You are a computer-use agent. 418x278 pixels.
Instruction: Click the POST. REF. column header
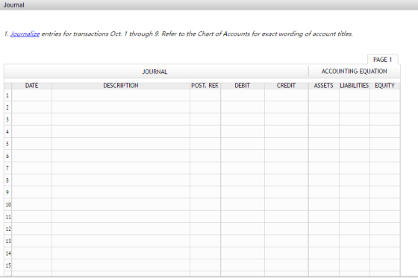tap(205, 86)
